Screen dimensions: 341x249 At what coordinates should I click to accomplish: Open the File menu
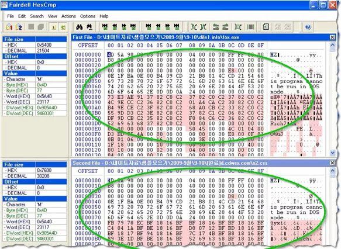click(10, 16)
